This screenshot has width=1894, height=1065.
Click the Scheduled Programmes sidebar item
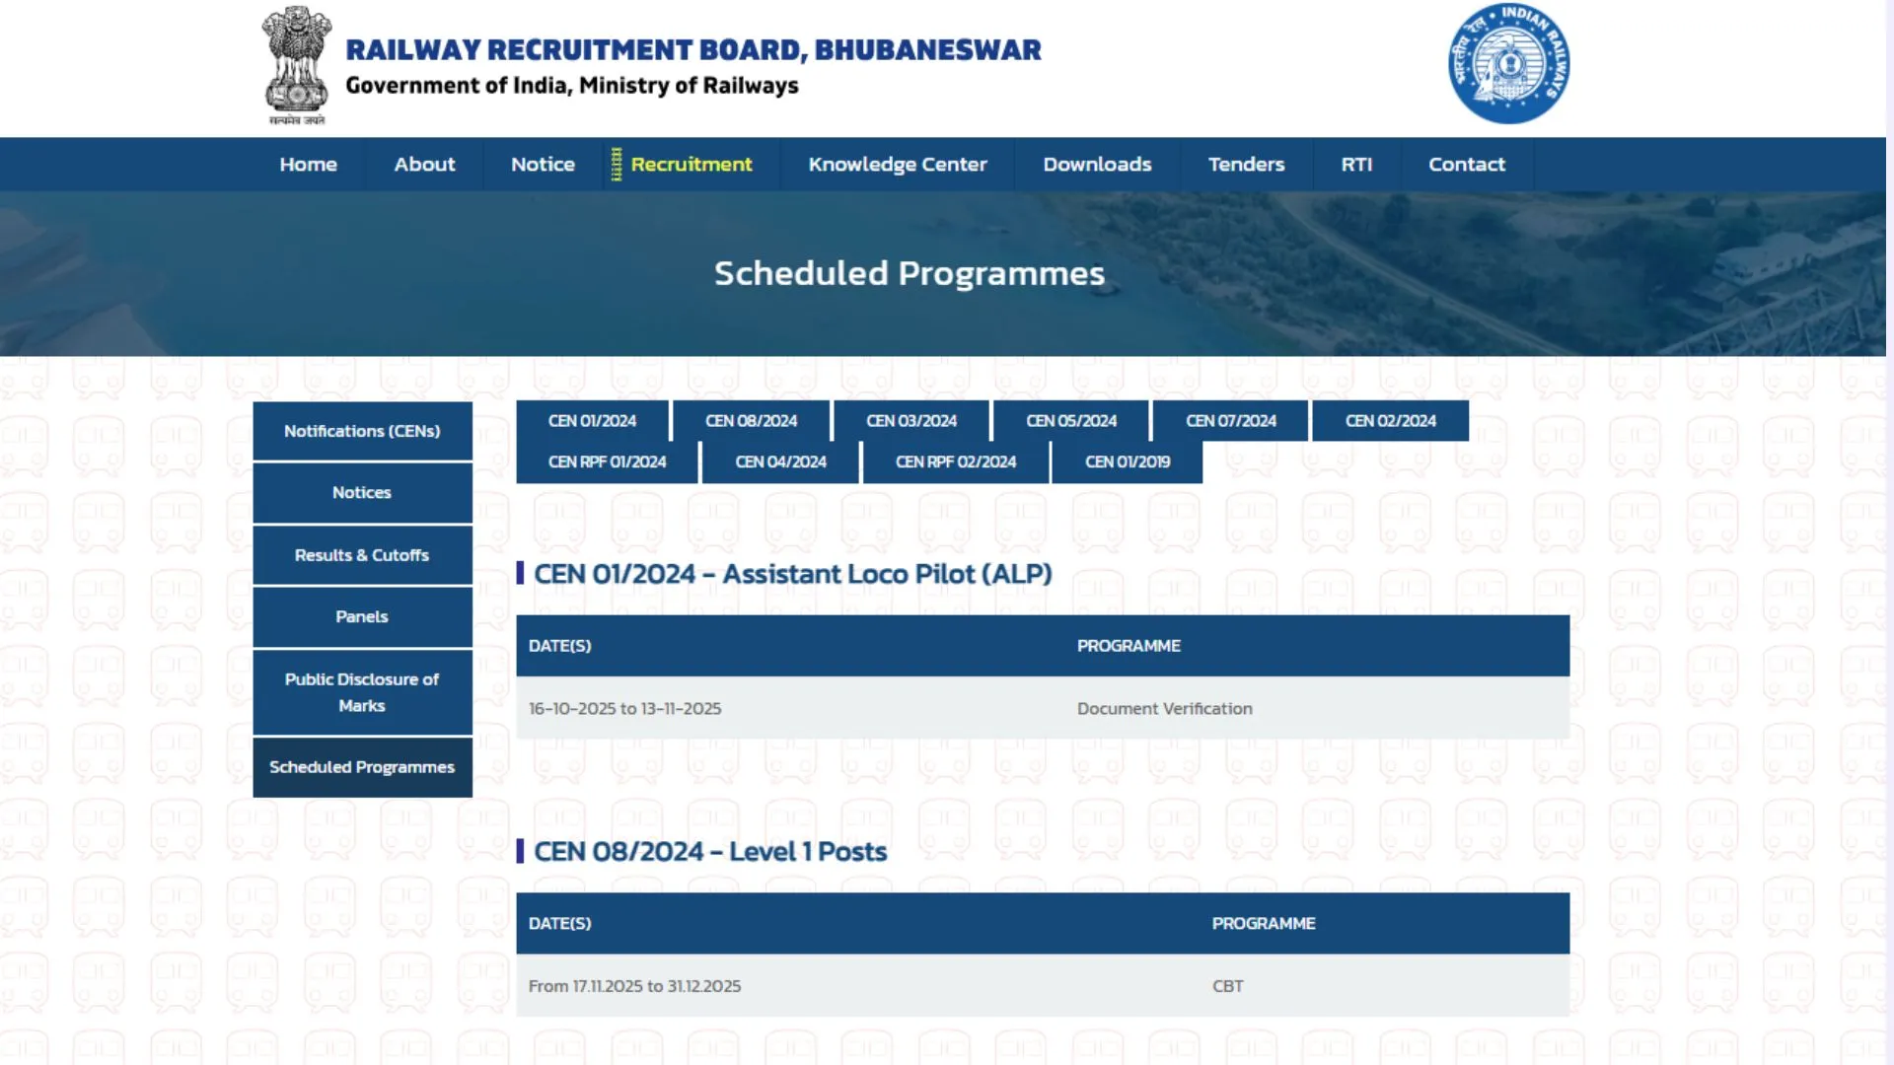tap(362, 766)
